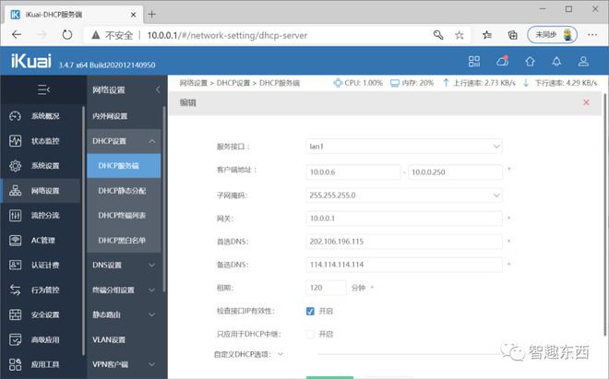Click the 首选DNS input field
This screenshot has height=379, width=609.
tap(403, 241)
